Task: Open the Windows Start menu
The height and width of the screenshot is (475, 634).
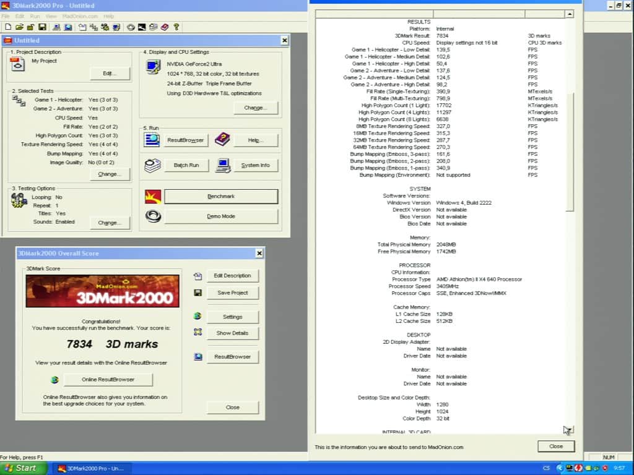Action: (x=23, y=468)
